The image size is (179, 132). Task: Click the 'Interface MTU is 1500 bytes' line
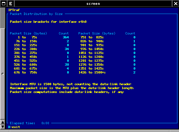pyautogui.click(x=71, y=84)
